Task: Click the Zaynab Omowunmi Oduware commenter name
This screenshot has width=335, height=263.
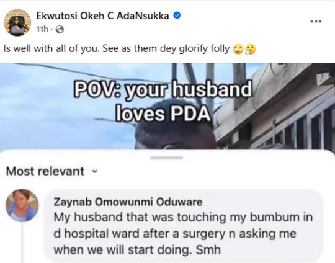Action: click(x=128, y=202)
